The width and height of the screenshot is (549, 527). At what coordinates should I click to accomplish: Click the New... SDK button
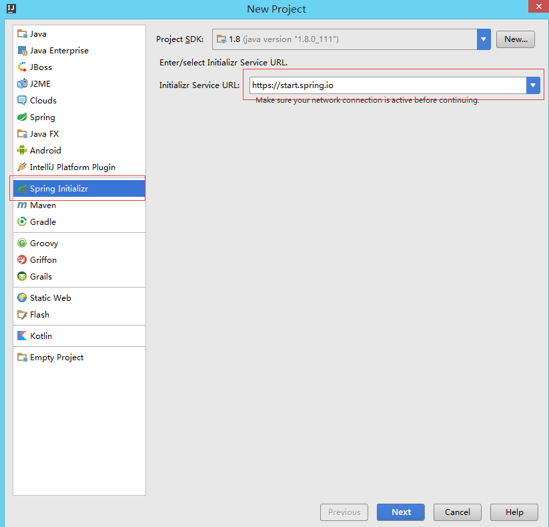516,39
